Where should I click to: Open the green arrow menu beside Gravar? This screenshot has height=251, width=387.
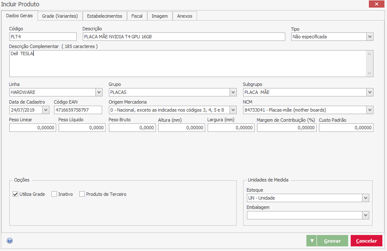click(311, 241)
